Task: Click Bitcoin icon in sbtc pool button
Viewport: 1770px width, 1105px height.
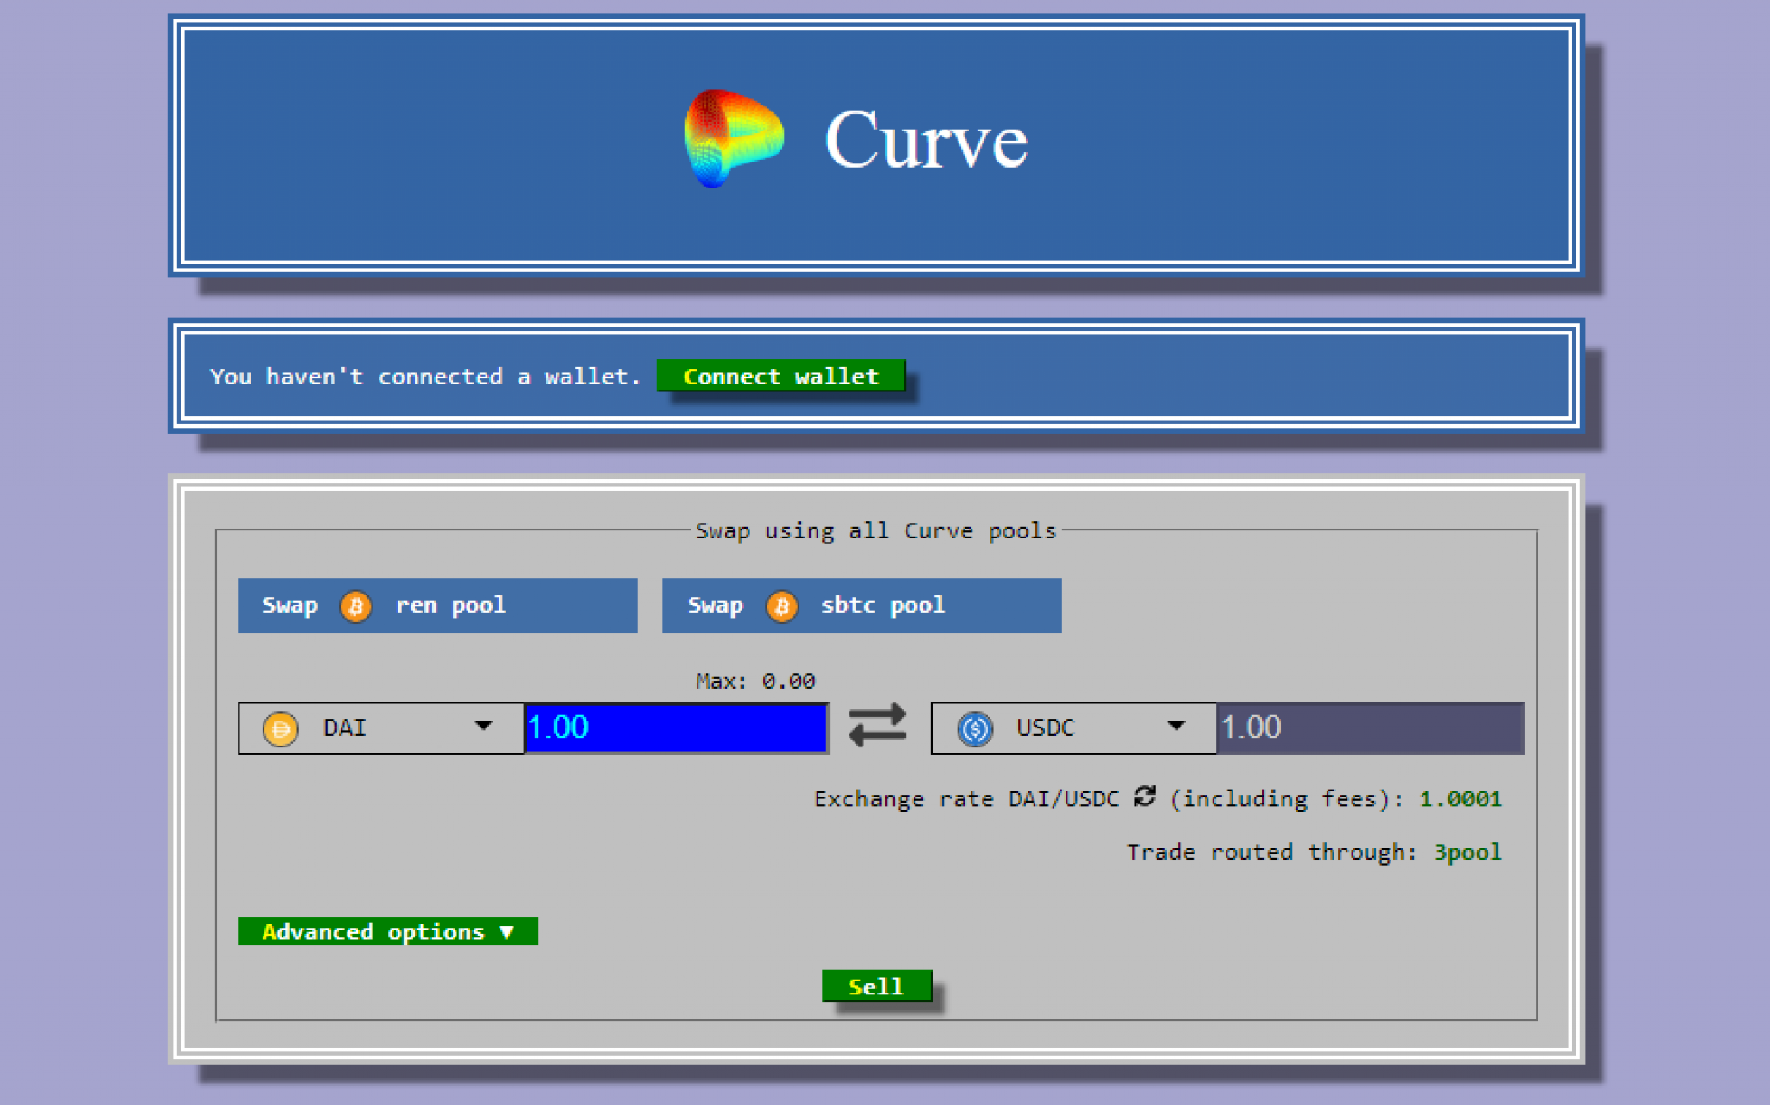Action: (781, 606)
